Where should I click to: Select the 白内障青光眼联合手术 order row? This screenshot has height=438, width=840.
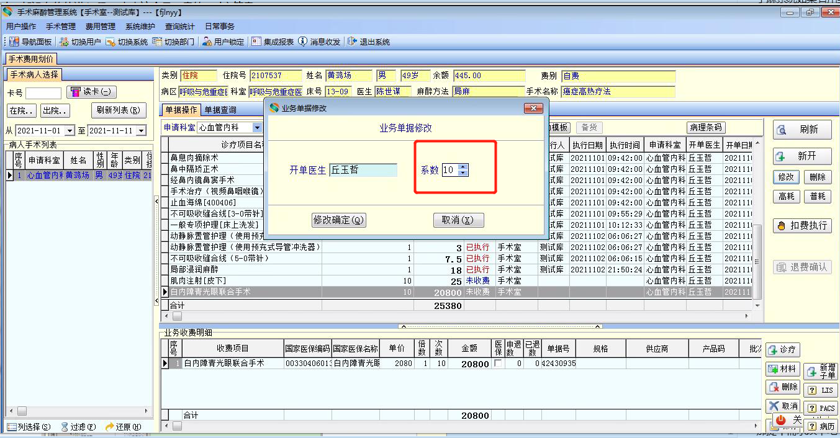(x=456, y=292)
